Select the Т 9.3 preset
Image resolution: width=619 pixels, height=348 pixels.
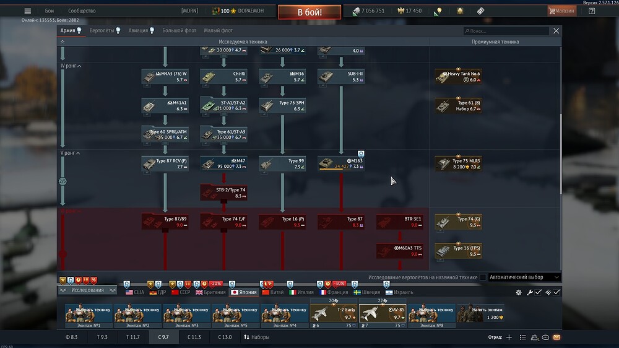click(x=102, y=337)
